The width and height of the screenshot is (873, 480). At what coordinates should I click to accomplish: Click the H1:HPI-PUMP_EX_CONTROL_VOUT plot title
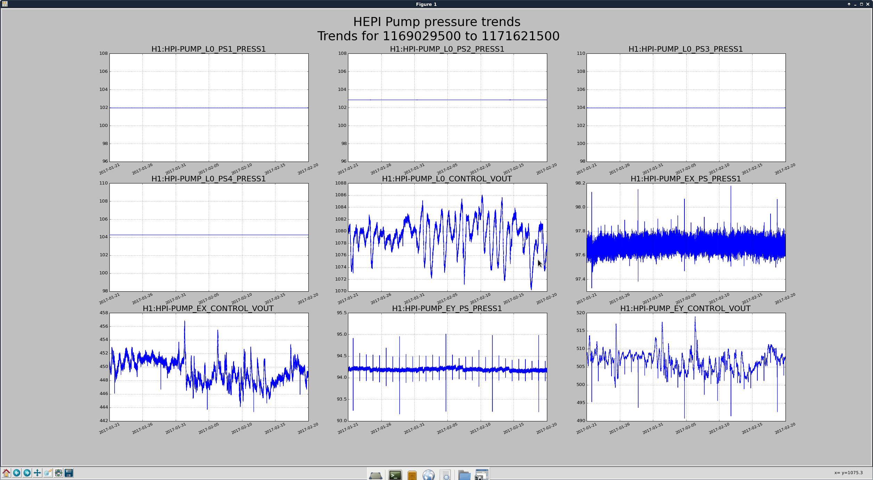click(208, 309)
